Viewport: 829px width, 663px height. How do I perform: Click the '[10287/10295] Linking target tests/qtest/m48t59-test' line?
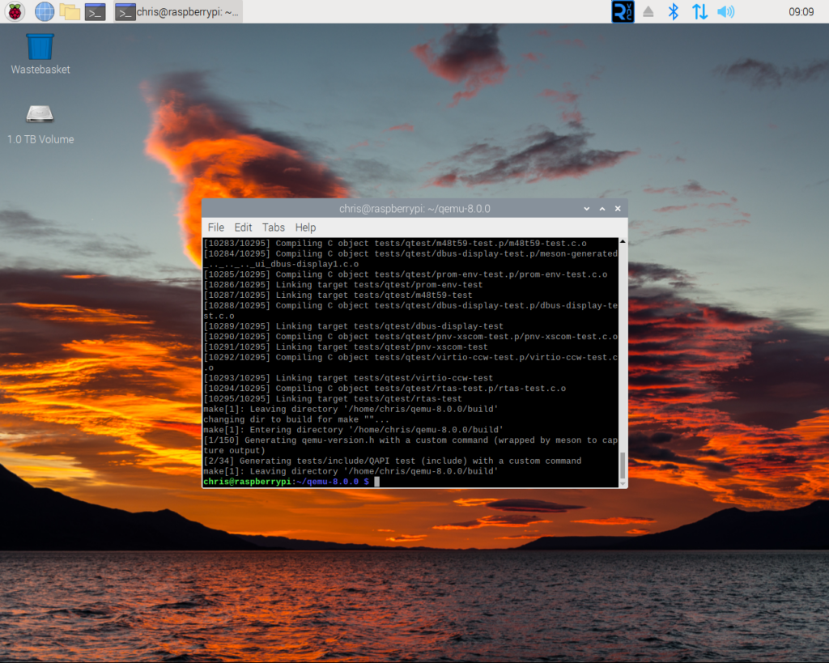click(338, 295)
